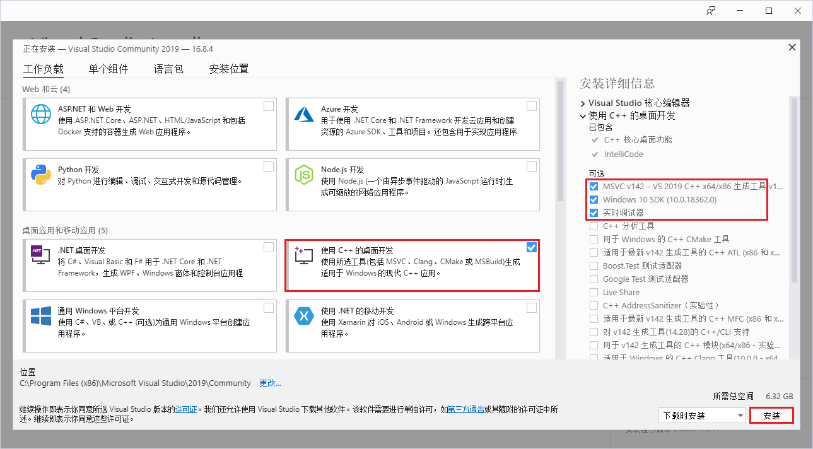813x449 pixels.
Task: Click the feedback icon in title bar
Action: (711, 11)
